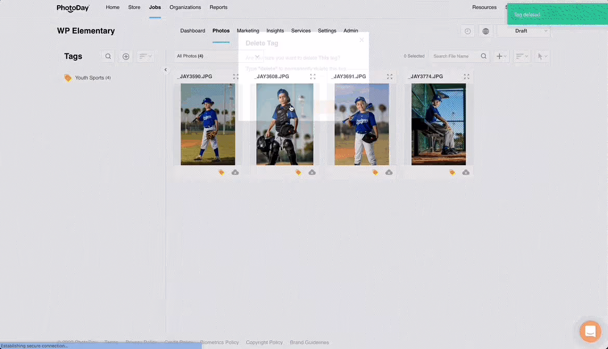Expand photo _JAY3774.JPG fullscreen
Screen dimensions: 608x349
click(x=467, y=77)
